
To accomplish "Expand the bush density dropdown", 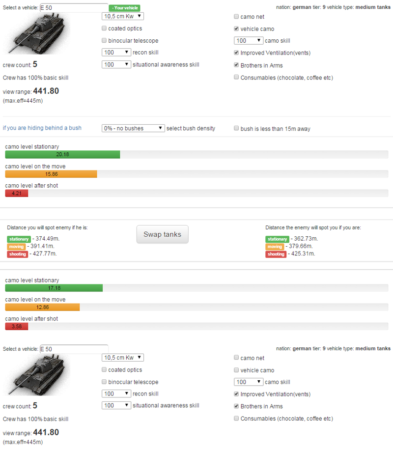I will click(x=133, y=128).
